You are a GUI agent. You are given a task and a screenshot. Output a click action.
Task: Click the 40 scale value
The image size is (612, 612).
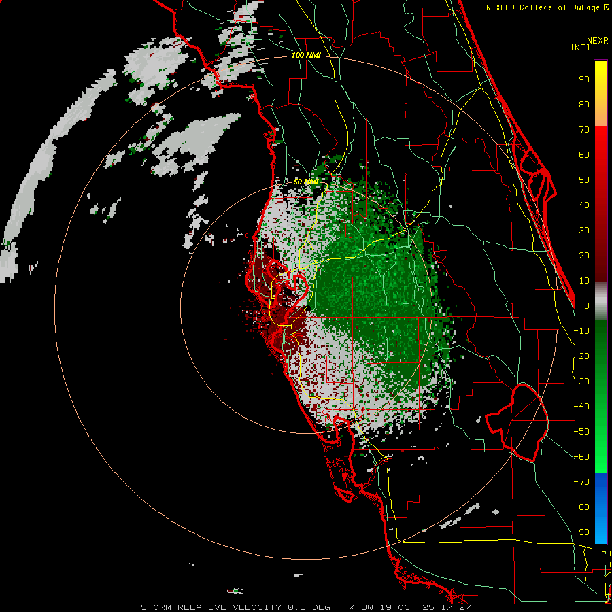pos(584,205)
